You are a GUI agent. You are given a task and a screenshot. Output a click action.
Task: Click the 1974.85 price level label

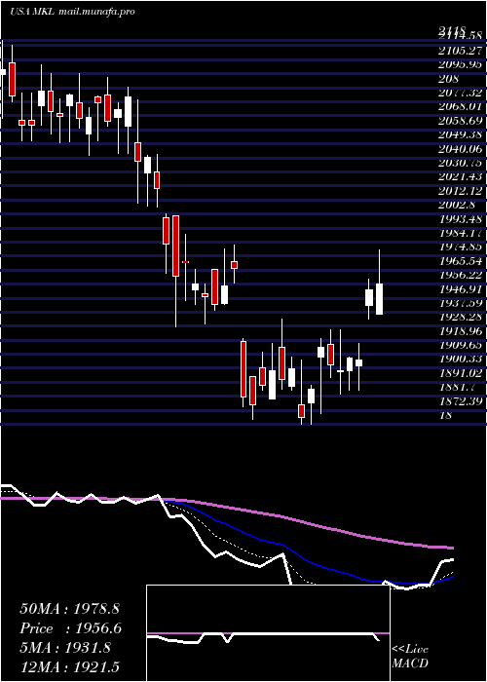(461, 247)
